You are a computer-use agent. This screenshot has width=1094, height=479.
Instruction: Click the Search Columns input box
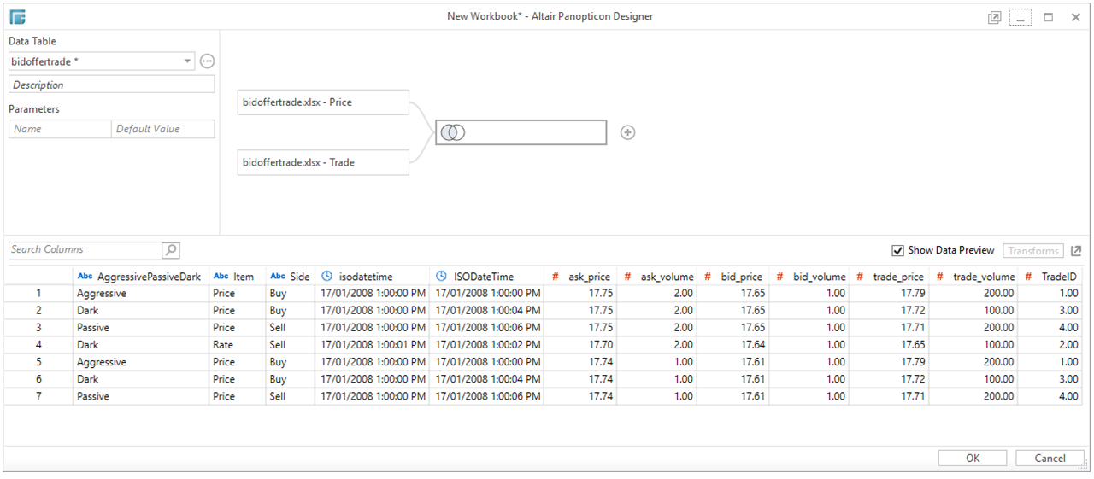point(85,250)
